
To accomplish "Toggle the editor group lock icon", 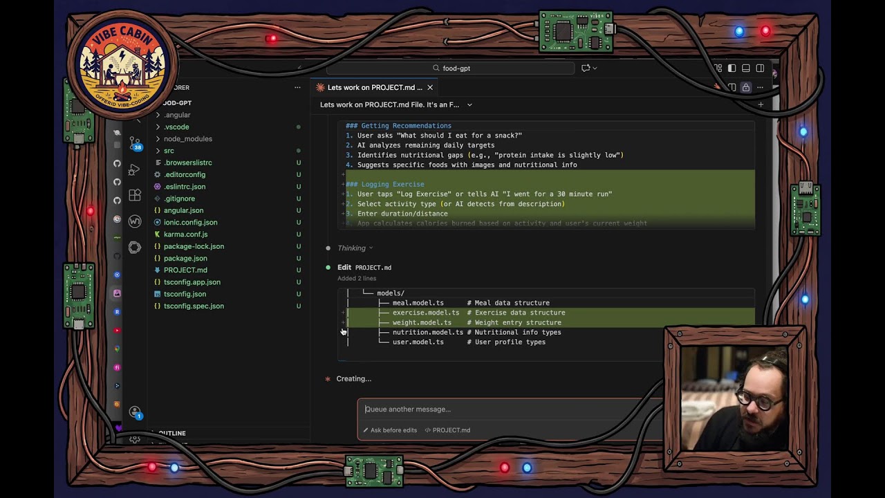I will tap(746, 87).
